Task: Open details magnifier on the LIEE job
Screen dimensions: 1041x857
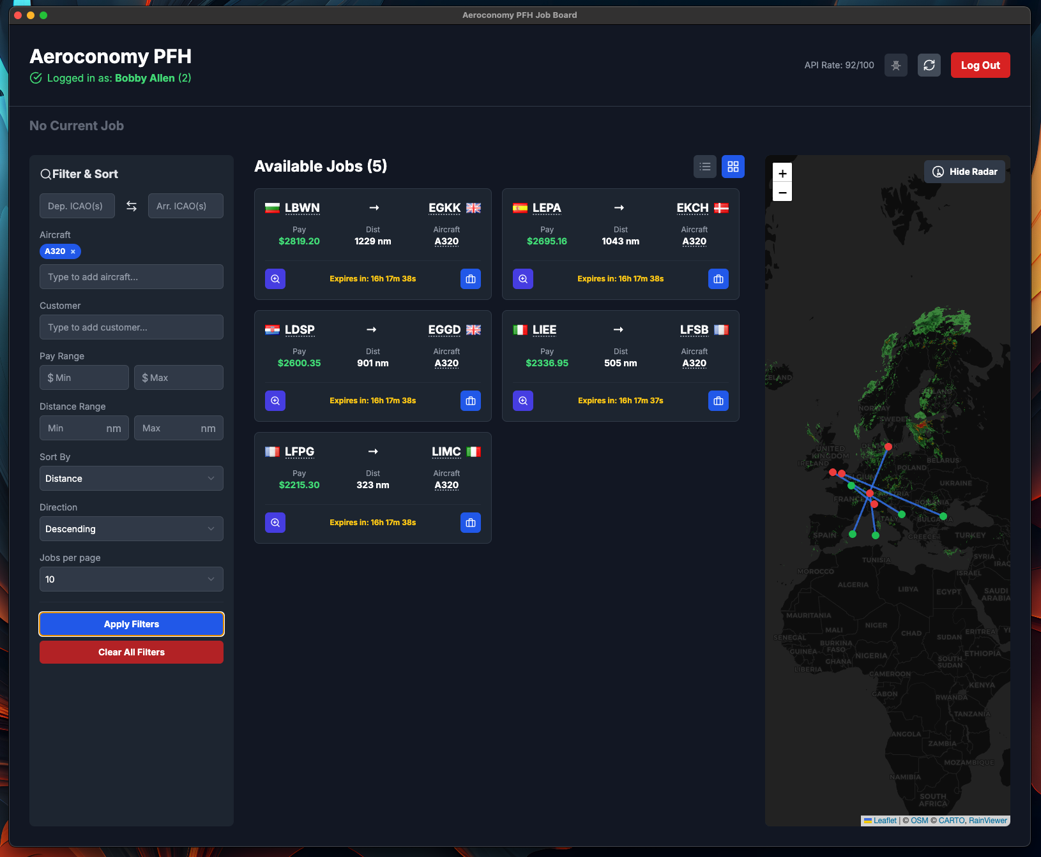Action: pyautogui.click(x=523, y=401)
